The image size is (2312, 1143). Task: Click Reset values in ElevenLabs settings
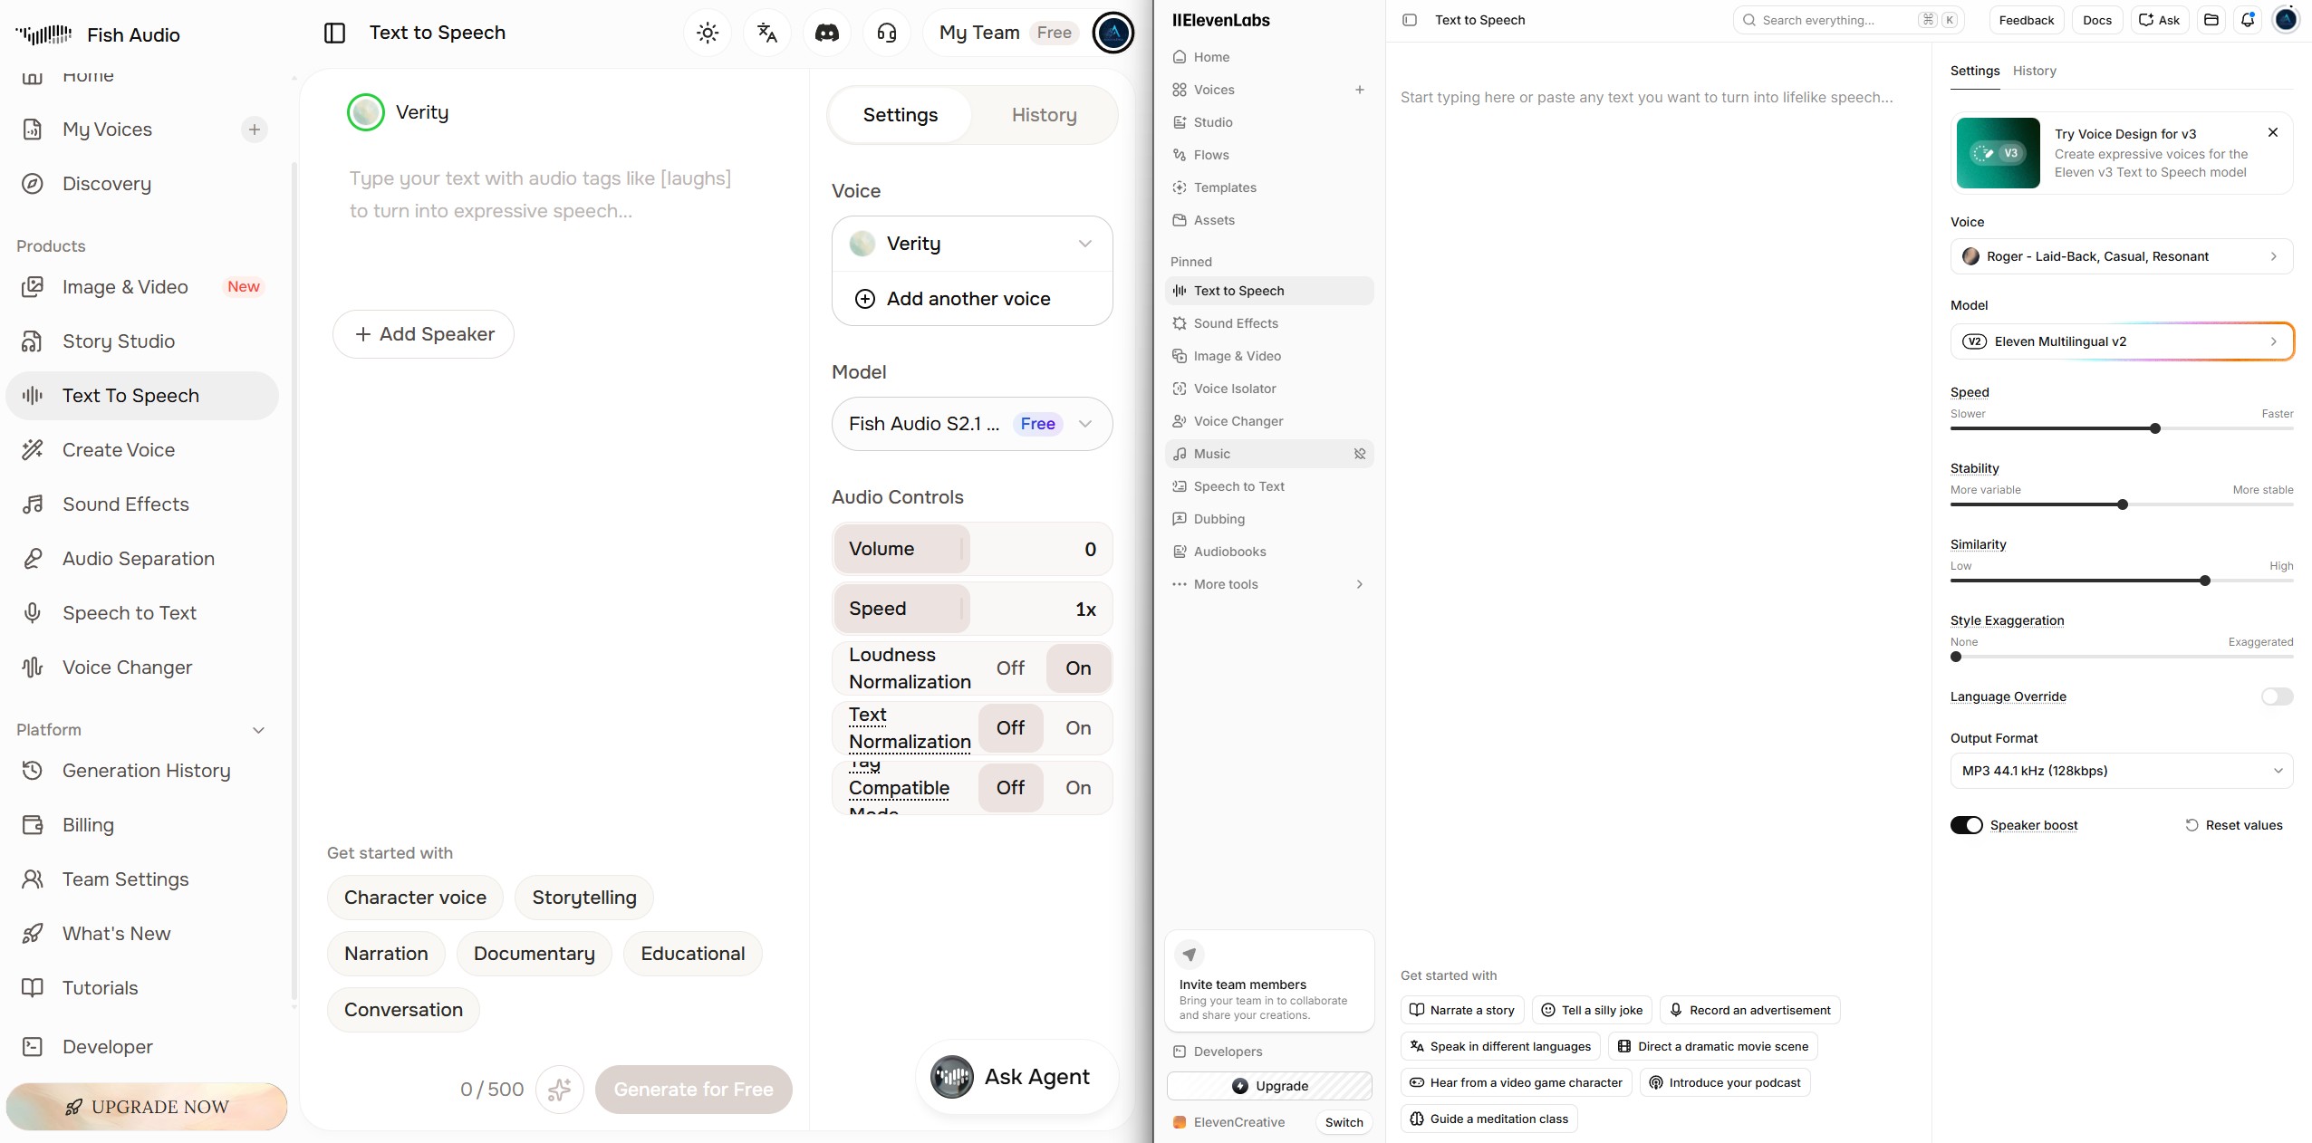2234,825
